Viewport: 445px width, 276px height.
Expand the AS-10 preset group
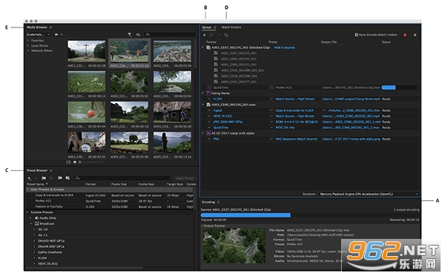click(34, 229)
